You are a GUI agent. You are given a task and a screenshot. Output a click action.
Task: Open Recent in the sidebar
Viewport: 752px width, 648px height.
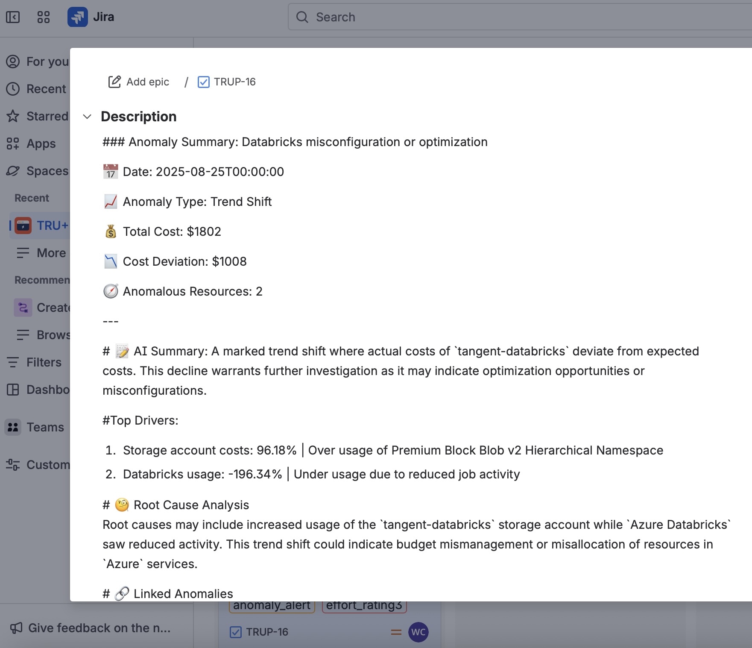37,89
